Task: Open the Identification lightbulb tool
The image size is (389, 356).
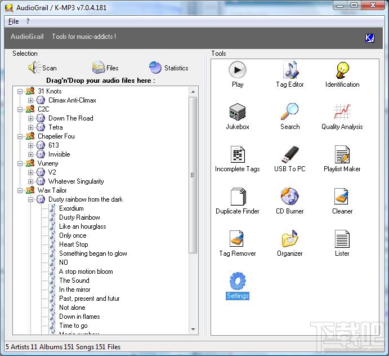Action: [x=342, y=74]
